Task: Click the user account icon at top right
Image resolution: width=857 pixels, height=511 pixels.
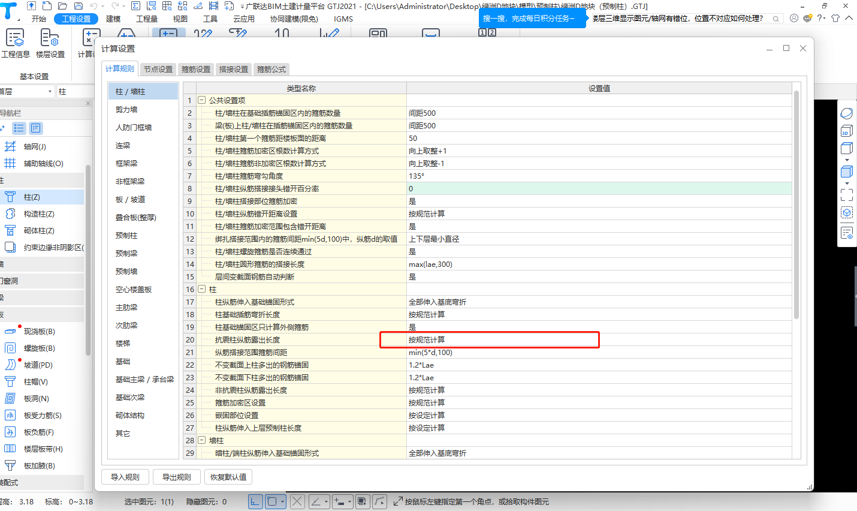Action: (794, 18)
